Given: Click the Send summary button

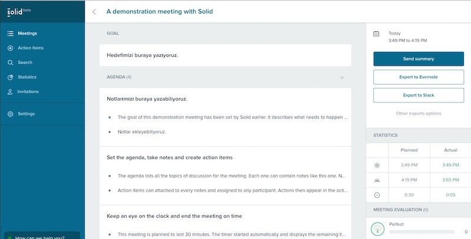Looking at the screenshot, I should coord(418,59).
